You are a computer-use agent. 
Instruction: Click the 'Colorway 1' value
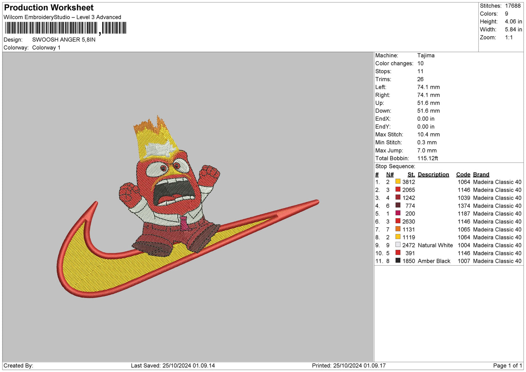46,48
